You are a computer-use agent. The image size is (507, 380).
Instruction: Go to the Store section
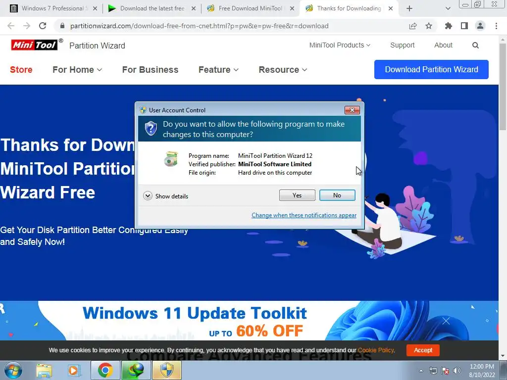[21, 69]
